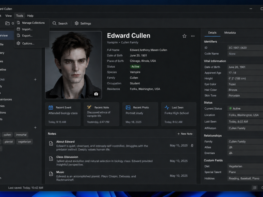Favorite Edward Cullen with the star icon
The height and width of the screenshot is (197, 263).
[x=184, y=36]
